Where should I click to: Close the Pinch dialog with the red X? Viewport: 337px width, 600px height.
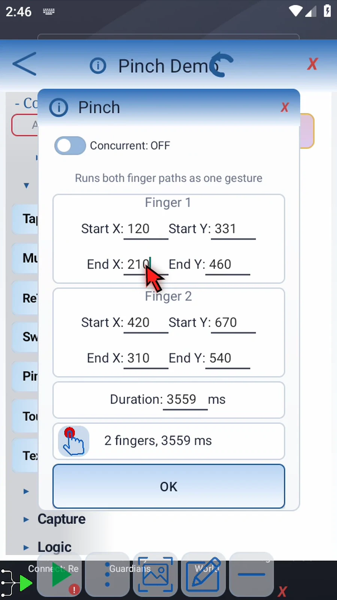[x=285, y=107]
